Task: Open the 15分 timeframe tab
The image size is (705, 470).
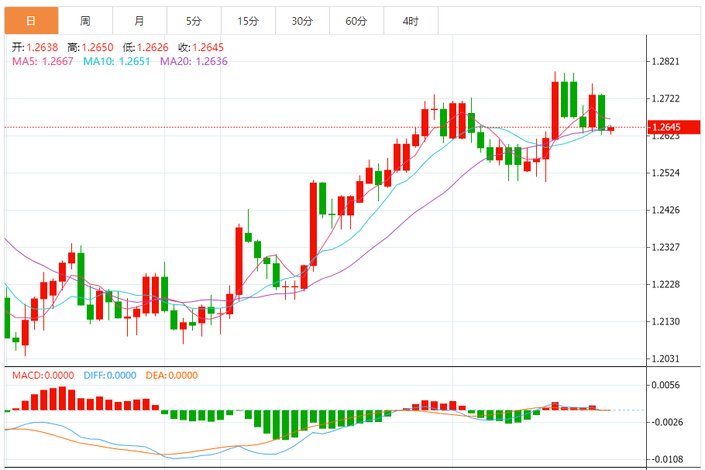Action: pos(248,21)
